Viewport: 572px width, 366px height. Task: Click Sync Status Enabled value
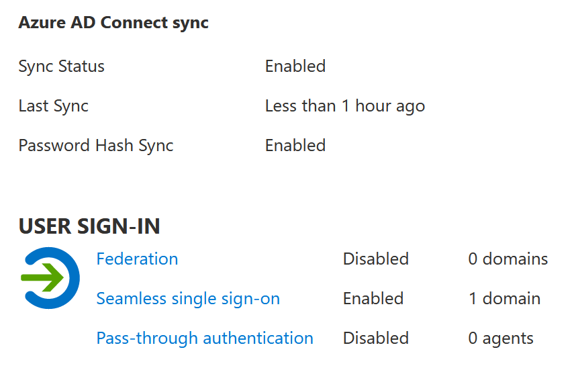click(x=295, y=66)
